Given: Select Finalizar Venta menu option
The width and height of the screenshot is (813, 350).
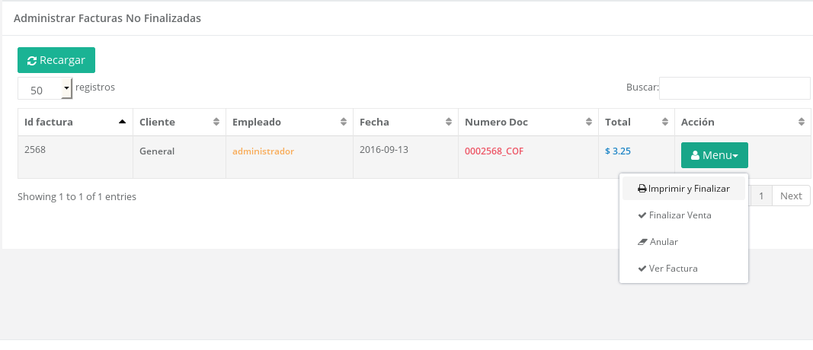Looking at the screenshot, I should 680,215.
